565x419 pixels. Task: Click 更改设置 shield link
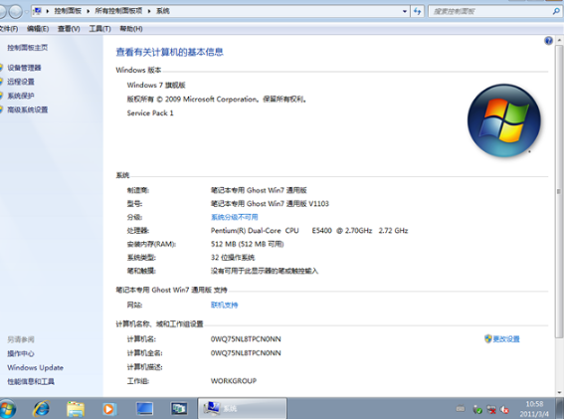coord(502,339)
